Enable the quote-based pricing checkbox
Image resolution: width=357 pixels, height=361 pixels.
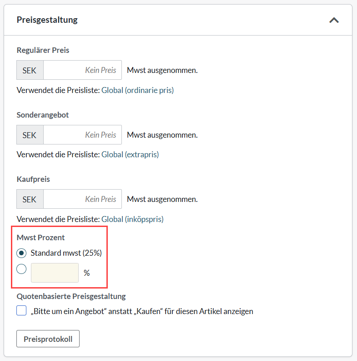tap(21, 311)
